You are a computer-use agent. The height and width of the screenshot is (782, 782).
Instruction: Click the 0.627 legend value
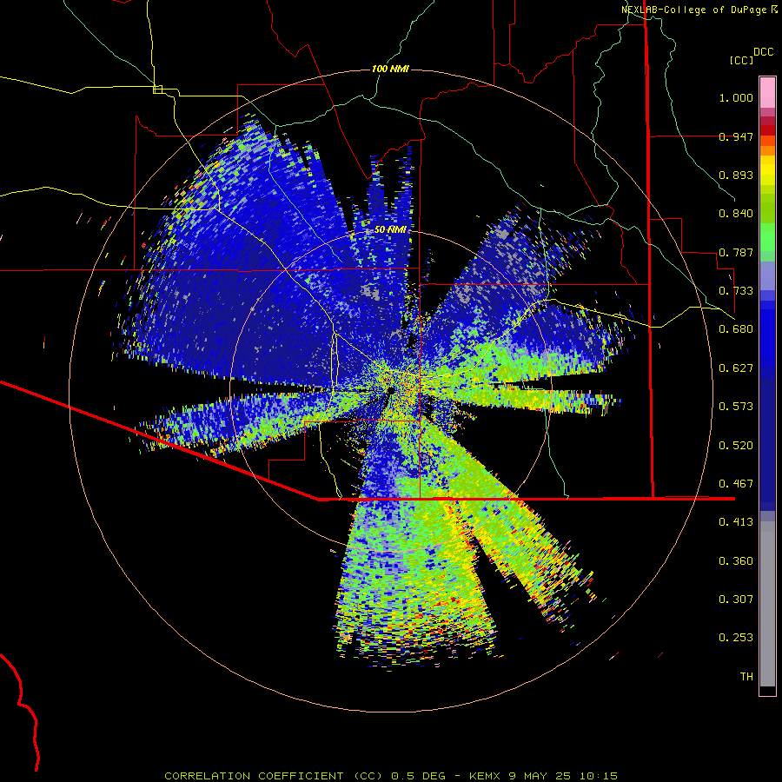point(736,368)
